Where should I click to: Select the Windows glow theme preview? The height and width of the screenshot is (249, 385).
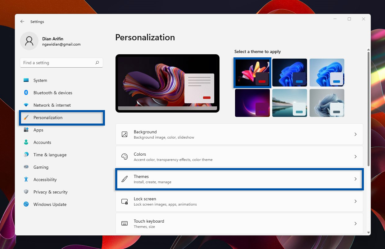tap(290, 72)
